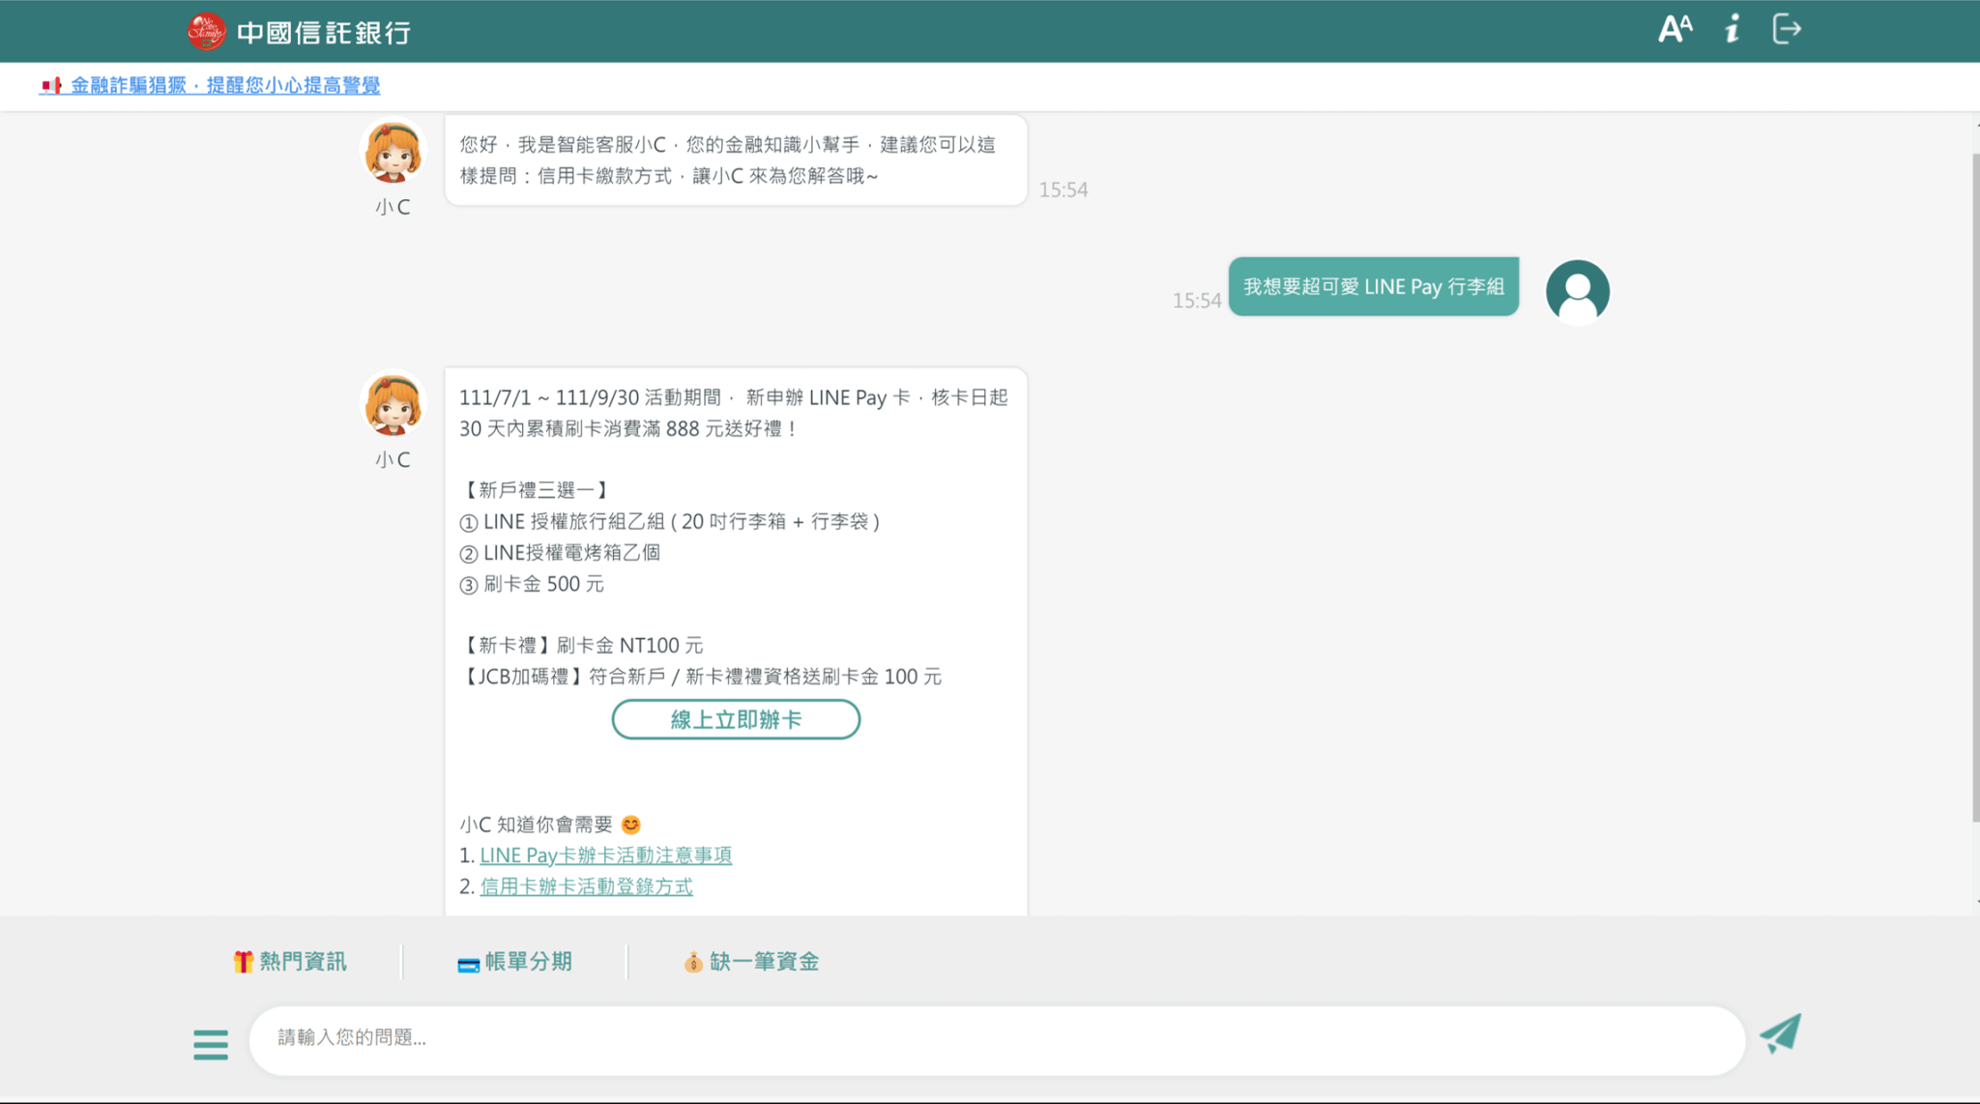The height and width of the screenshot is (1104, 1980).
Task: Focus the 請輸入您的問題 input field
Action: (x=997, y=1040)
